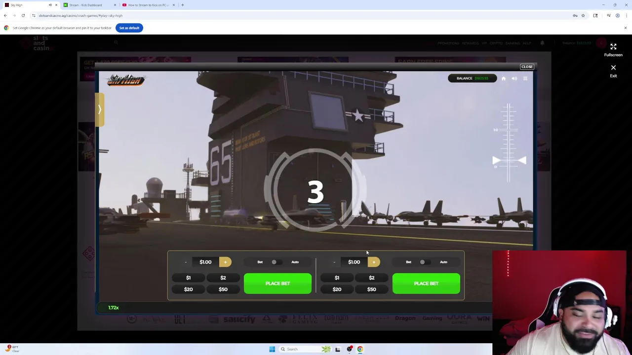Open Chrome three-dot menu
The height and width of the screenshot is (355, 632).
click(x=626, y=15)
